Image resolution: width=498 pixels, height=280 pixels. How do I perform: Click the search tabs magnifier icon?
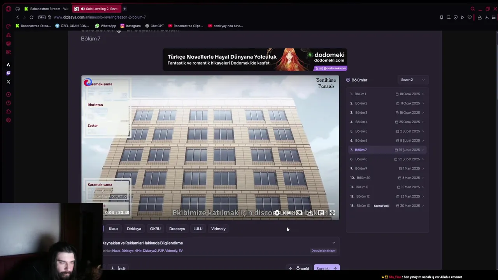(x=472, y=9)
